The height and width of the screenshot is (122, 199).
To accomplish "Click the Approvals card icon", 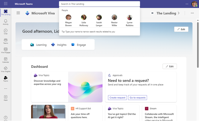I will point(109,75).
